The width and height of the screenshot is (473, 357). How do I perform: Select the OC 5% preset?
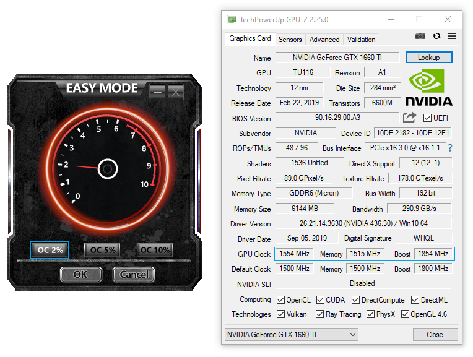tap(103, 250)
